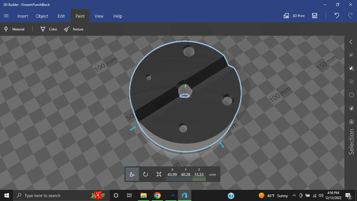Open Cortana from the taskbar
The width and height of the screenshot is (357, 201).
pyautogui.click(x=116, y=195)
